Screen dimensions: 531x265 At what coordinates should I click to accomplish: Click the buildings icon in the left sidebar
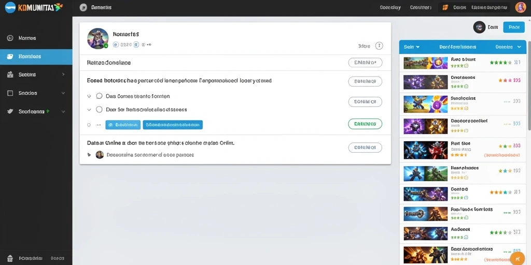[x=10, y=75]
